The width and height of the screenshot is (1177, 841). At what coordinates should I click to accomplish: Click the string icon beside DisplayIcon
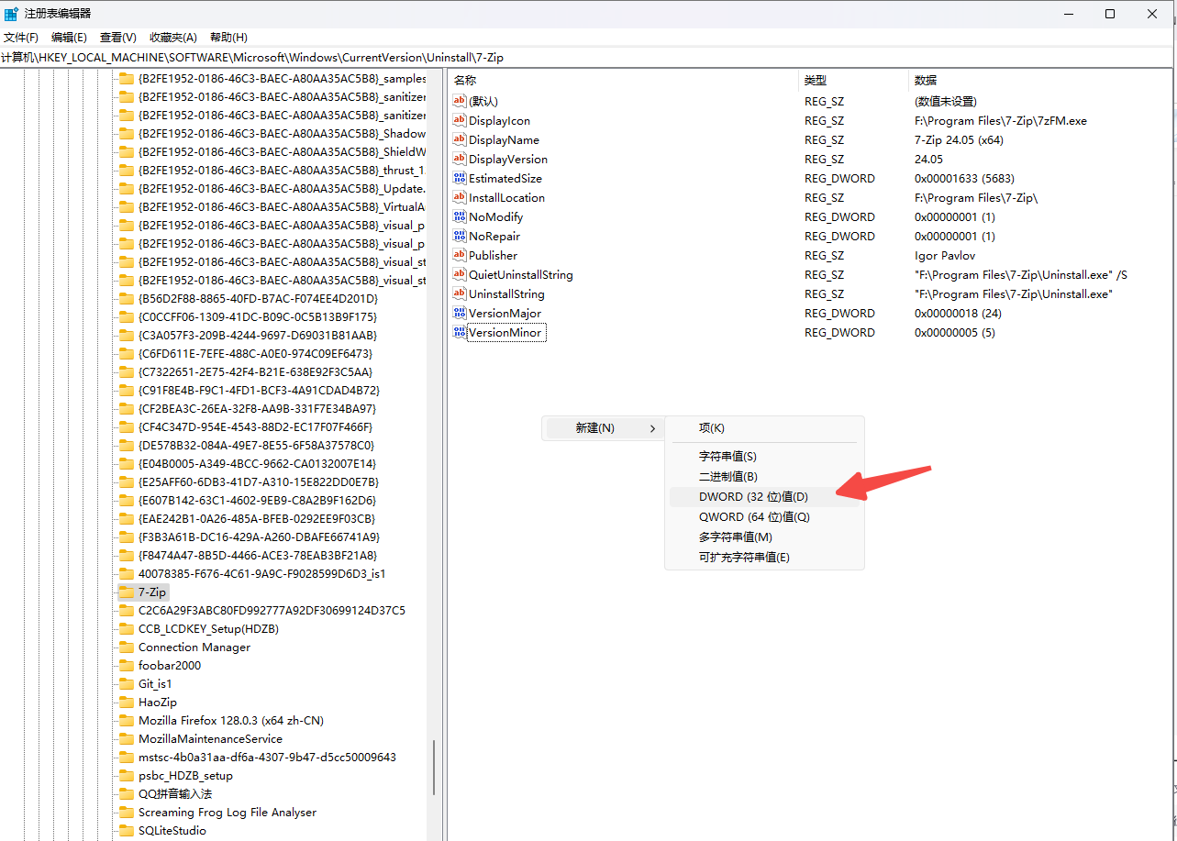(460, 120)
